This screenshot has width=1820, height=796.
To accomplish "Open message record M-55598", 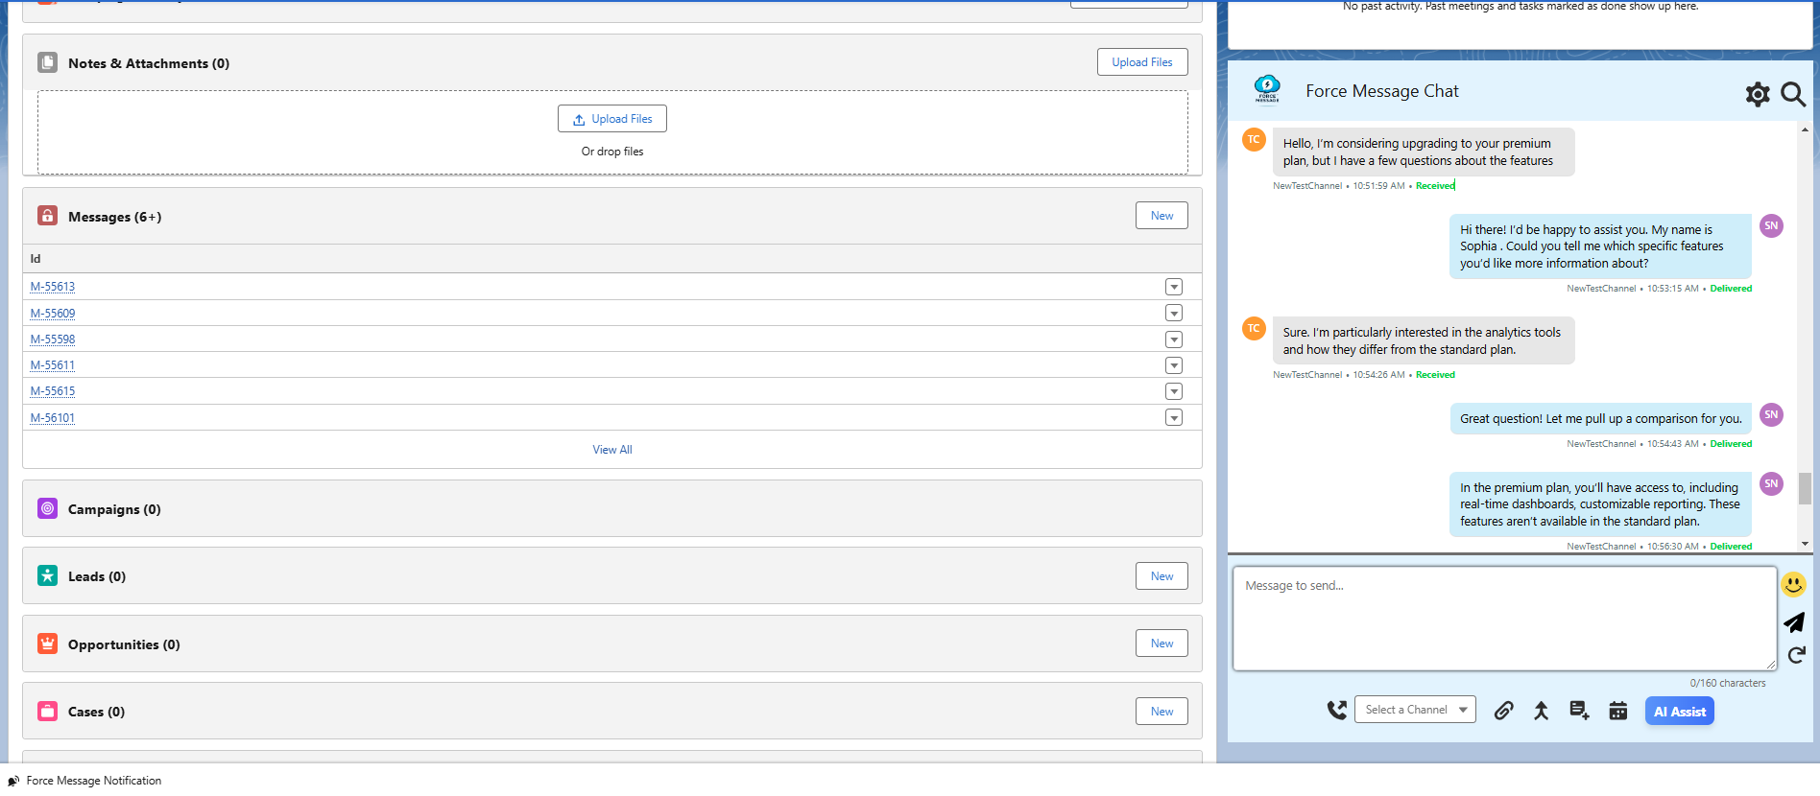I will (x=53, y=339).
